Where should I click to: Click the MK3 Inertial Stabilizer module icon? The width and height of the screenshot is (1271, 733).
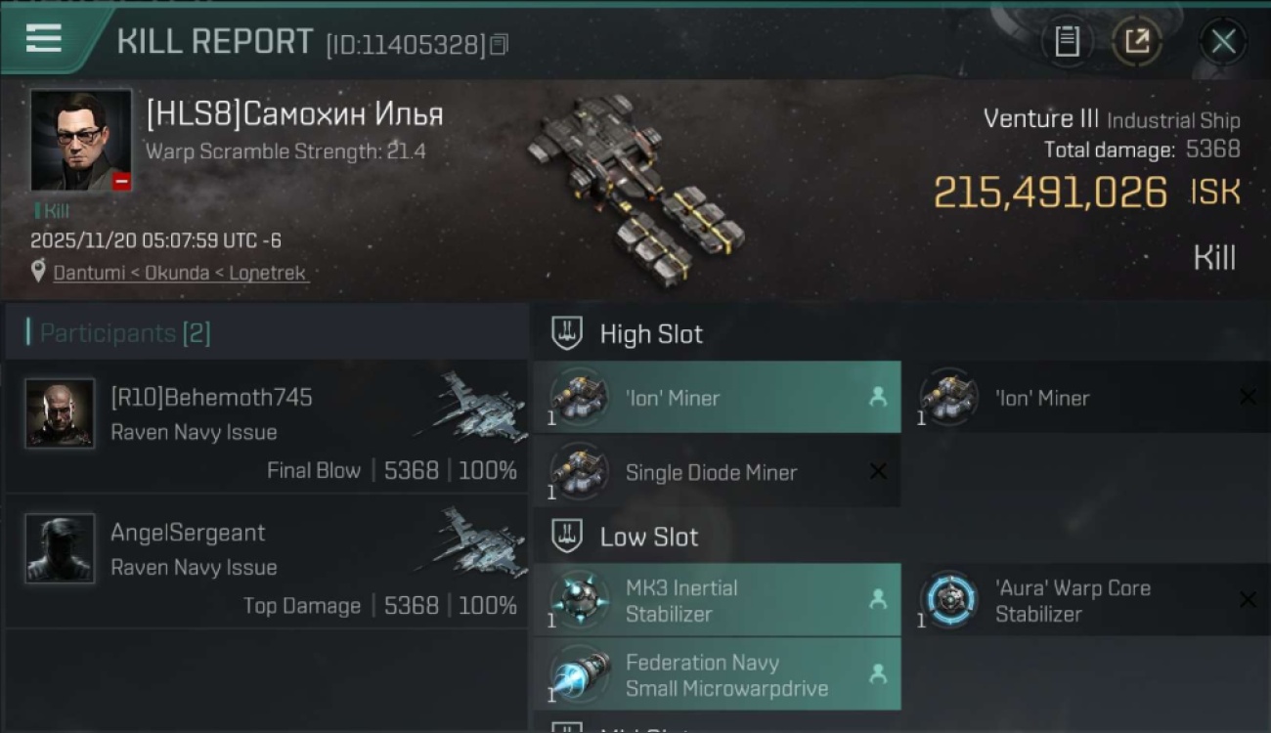pos(579,599)
